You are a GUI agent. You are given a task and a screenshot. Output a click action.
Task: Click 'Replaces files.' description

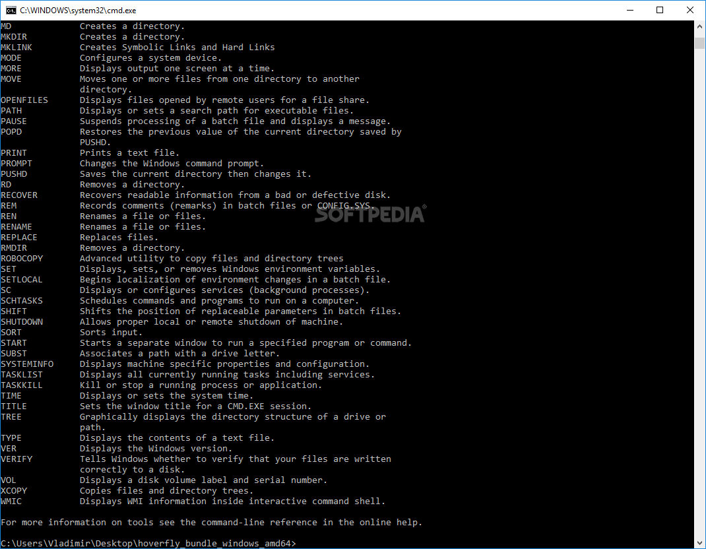click(x=119, y=238)
